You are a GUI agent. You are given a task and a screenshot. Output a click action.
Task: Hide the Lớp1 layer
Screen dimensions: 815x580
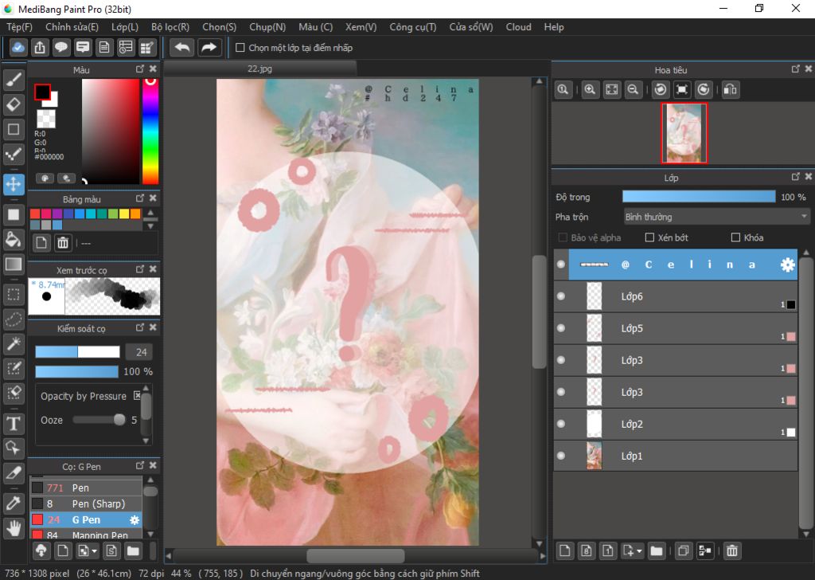(x=561, y=456)
